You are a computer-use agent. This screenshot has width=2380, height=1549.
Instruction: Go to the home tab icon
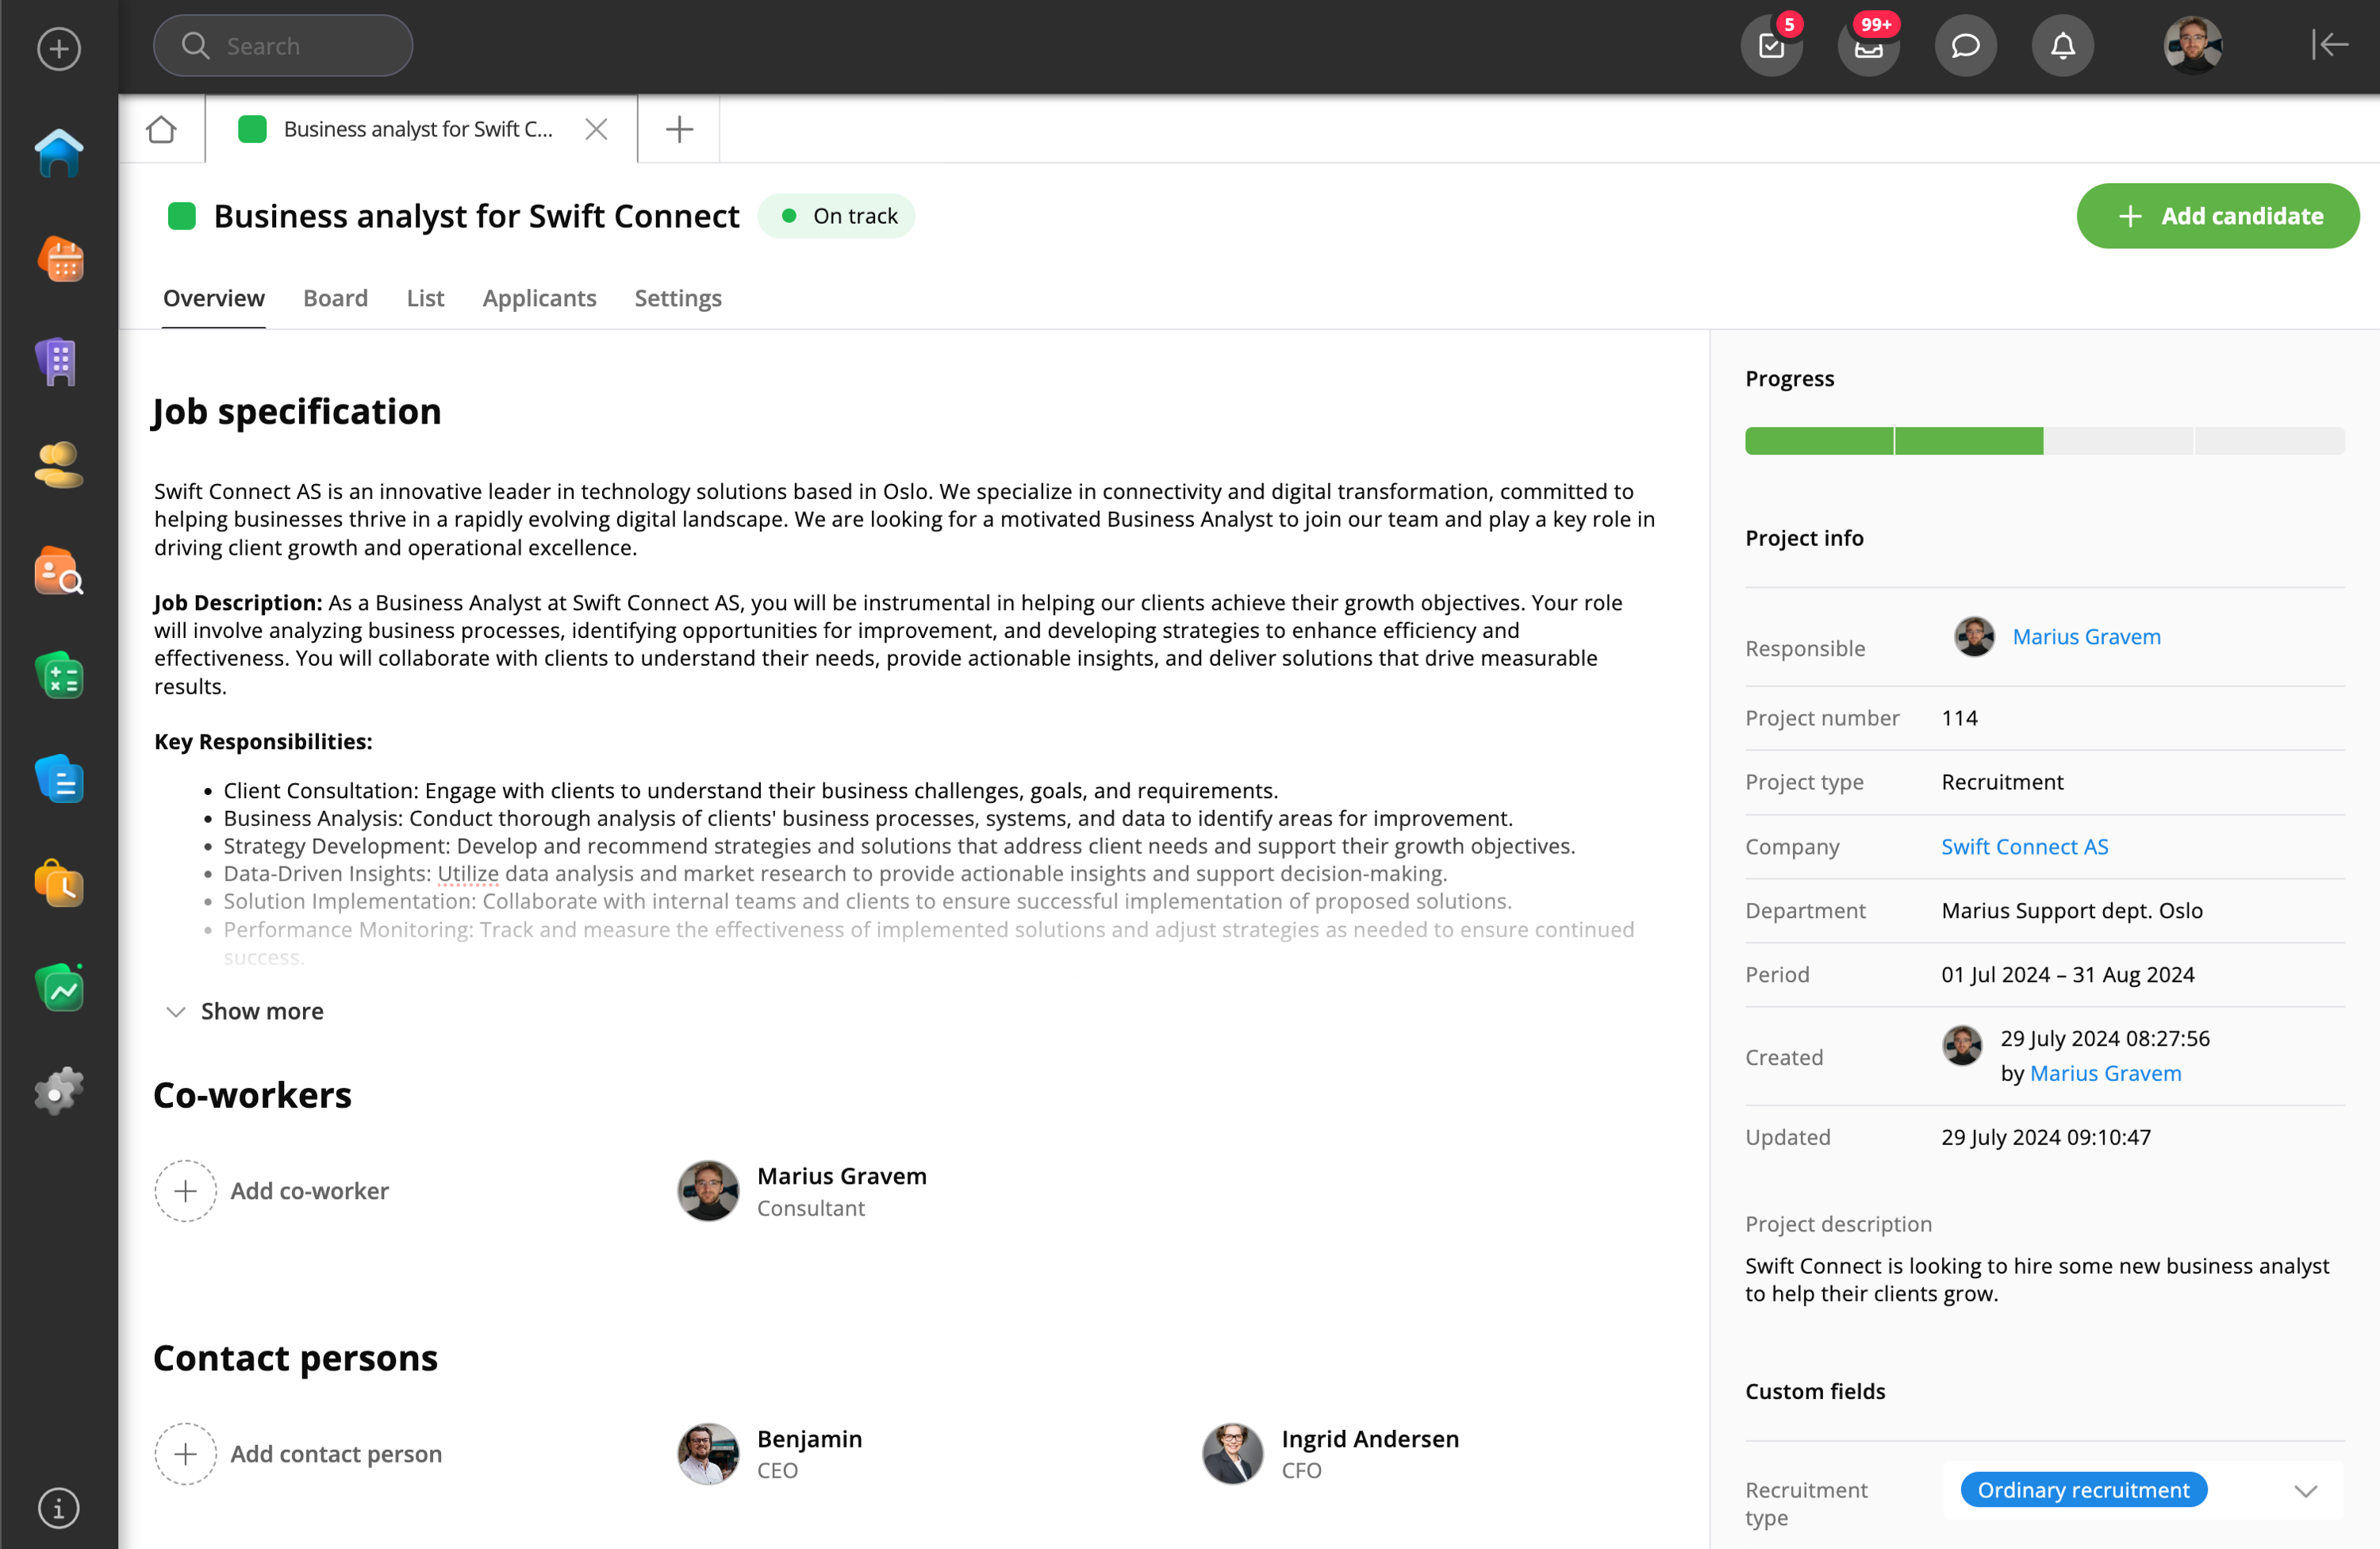(x=161, y=129)
